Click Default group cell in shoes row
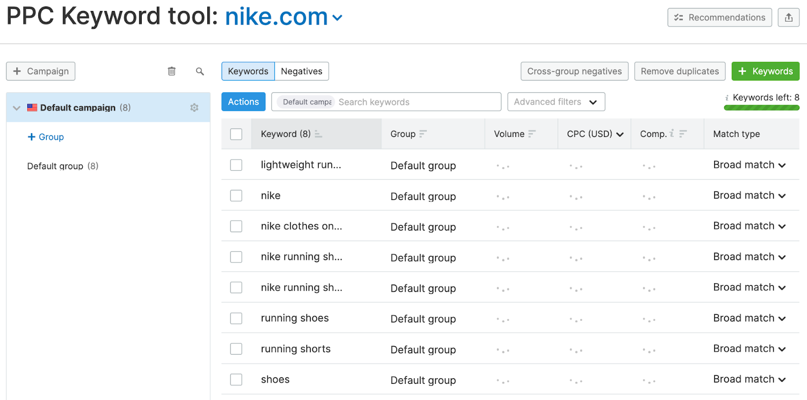The height and width of the screenshot is (400, 807). tap(423, 380)
